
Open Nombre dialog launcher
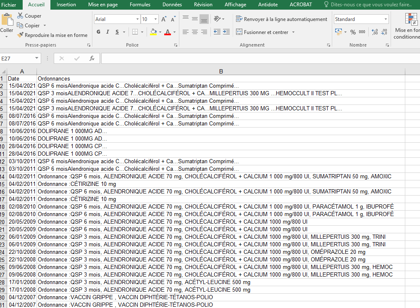[387, 45]
